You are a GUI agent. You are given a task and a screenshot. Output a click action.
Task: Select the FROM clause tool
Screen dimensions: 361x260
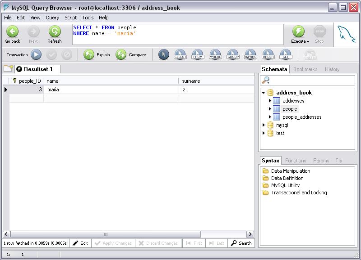(198, 54)
